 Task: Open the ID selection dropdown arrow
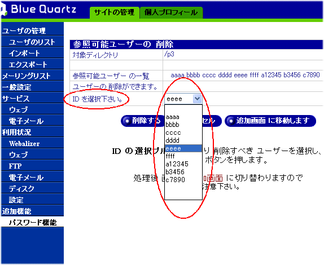tap(197, 99)
